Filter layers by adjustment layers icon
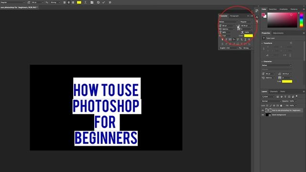306x172 pixels. click(x=282, y=97)
